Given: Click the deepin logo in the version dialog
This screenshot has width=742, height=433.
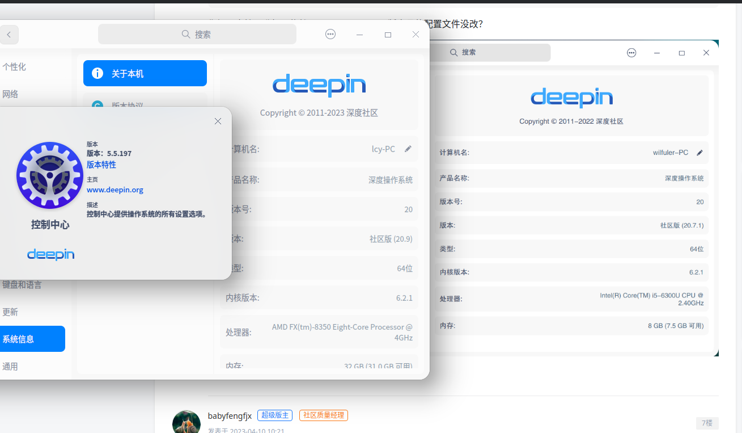Looking at the screenshot, I should coord(51,254).
